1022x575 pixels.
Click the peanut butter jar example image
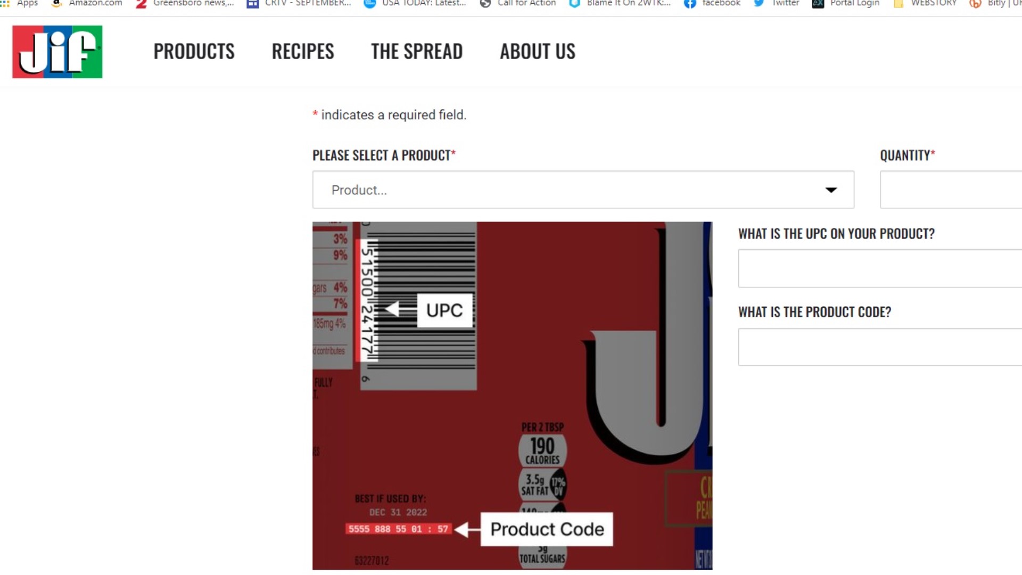(512, 395)
